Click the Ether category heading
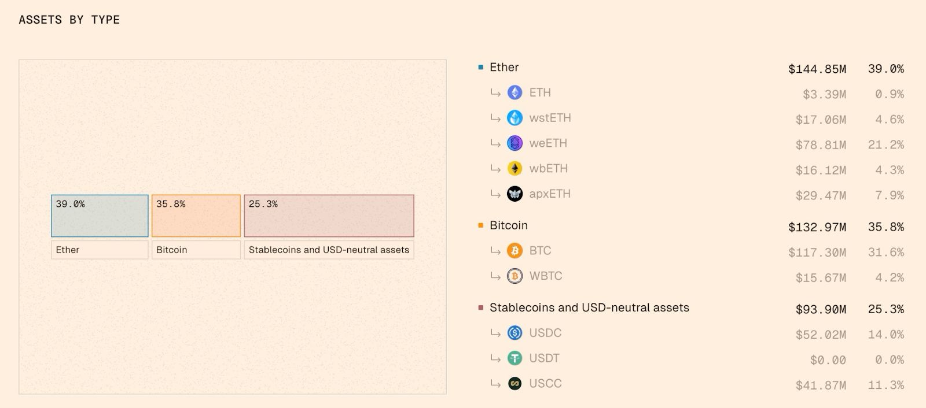The image size is (926, 408). pyautogui.click(x=504, y=68)
